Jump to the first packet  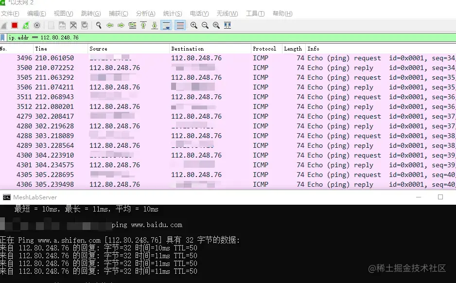(143, 26)
